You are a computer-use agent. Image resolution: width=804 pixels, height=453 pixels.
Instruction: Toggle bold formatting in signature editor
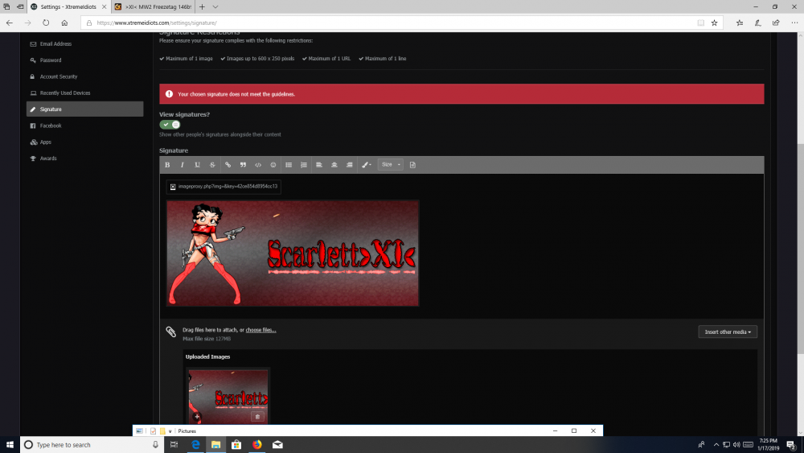click(167, 165)
